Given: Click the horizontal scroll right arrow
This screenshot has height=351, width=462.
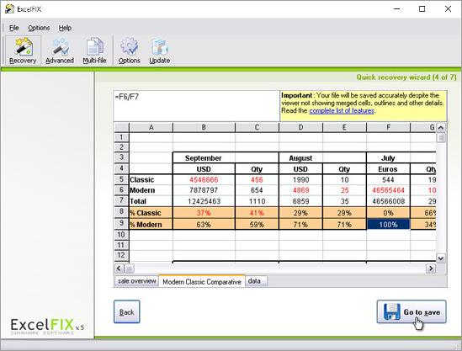Looking at the screenshot, I should [431, 269].
